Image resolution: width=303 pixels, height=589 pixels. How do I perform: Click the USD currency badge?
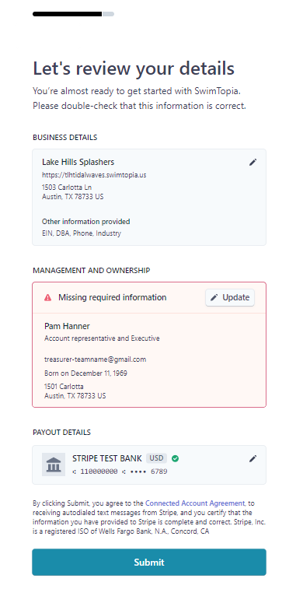tap(156, 458)
